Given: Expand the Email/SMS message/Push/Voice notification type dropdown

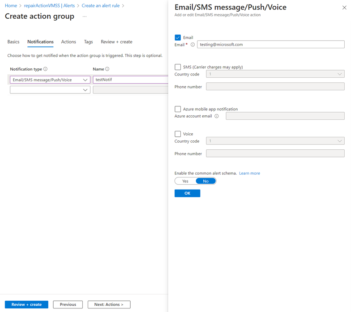Looking at the screenshot, I should tap(50, 80).
